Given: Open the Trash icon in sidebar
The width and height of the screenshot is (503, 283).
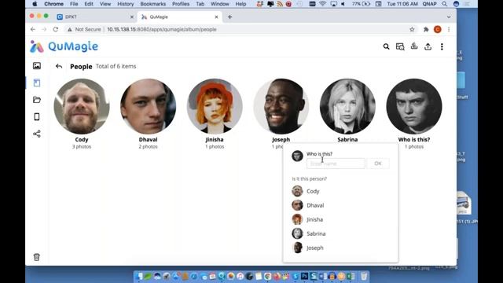Looking at the screenshot, I should pyautogui.click(x=37, y=257).
